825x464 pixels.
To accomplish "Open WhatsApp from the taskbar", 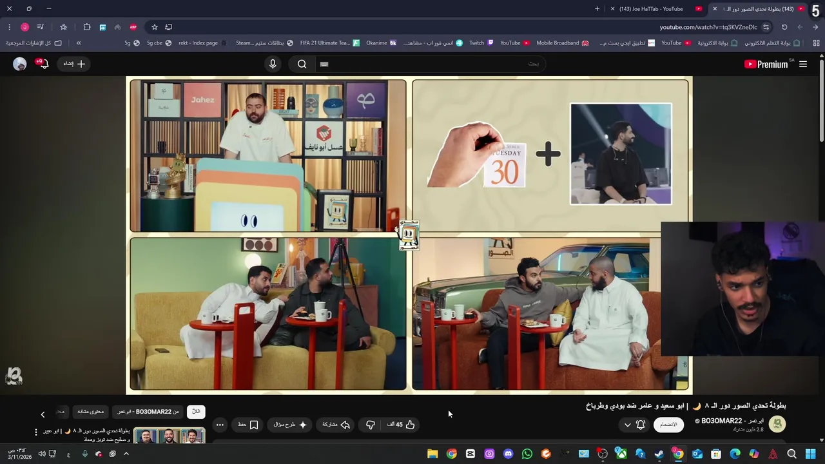I will (x=527, y=454).
